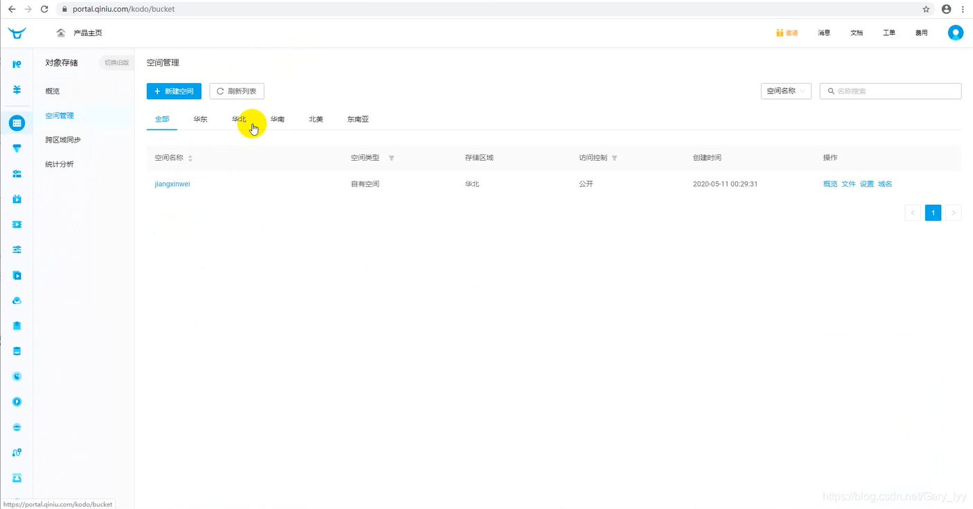Click the lightning bolt circle icon in left rail
973x509 pixels.
click(x=17, y=402)
